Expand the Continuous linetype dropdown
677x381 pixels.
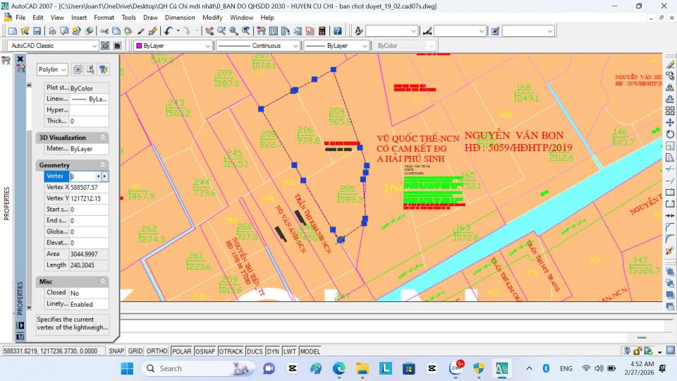(295, 46)
